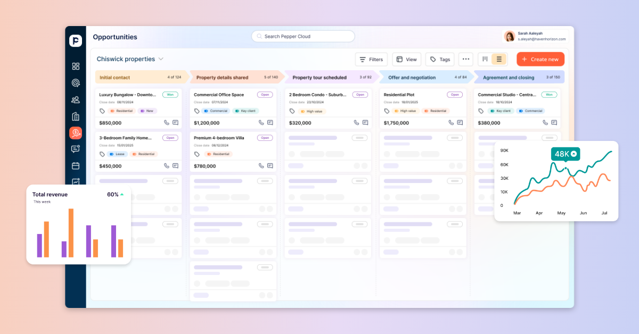Viewport: 639px width, 334px height.
Task: Select the contacts icon in the sidebar
Action: 76,99
